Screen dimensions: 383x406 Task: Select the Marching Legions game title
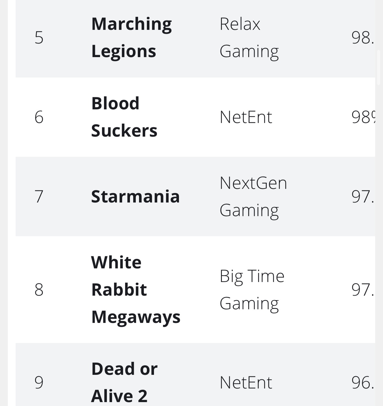click(x=132, y=38)
